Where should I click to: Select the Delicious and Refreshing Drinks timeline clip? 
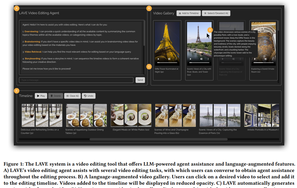click(x=42, y=115)
